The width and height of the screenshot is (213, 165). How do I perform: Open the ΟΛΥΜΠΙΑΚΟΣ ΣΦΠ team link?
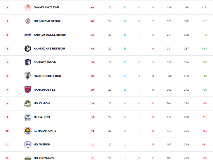[x=46, y=8]
